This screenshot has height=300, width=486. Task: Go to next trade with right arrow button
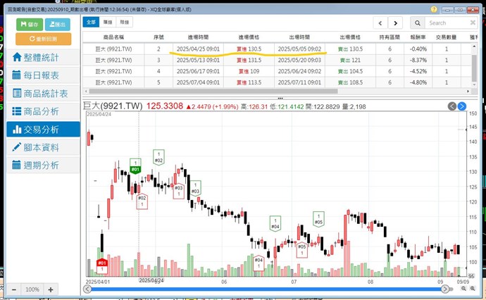(x=395, y=23)
